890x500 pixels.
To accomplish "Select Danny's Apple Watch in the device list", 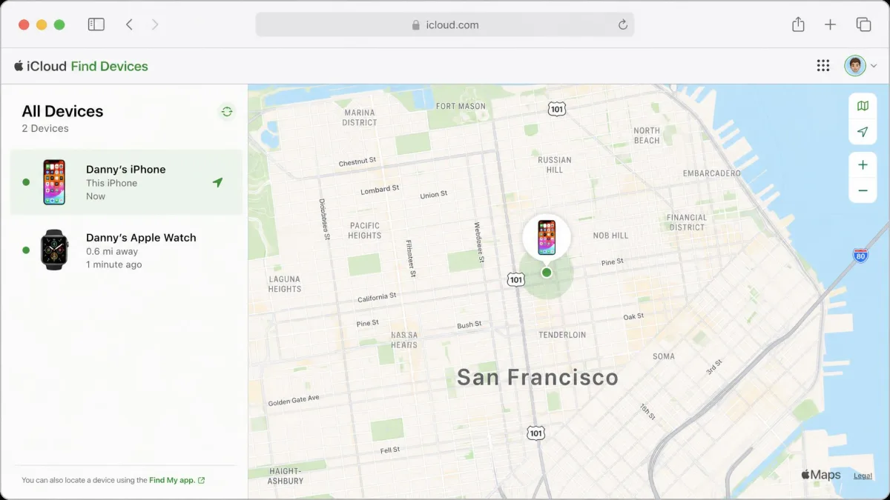I will click(x=126, y=250).
